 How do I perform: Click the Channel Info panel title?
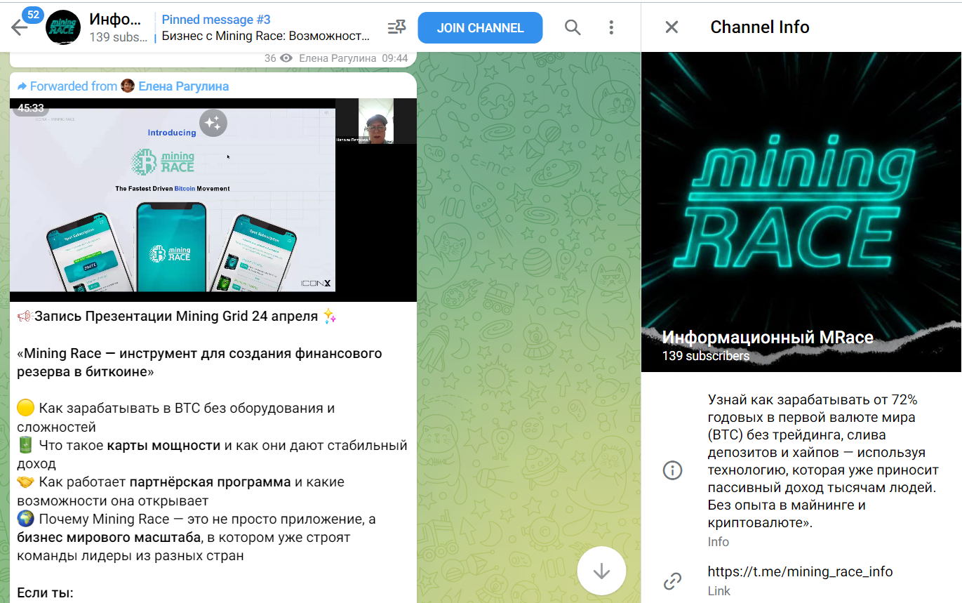[x=760, y=27]
